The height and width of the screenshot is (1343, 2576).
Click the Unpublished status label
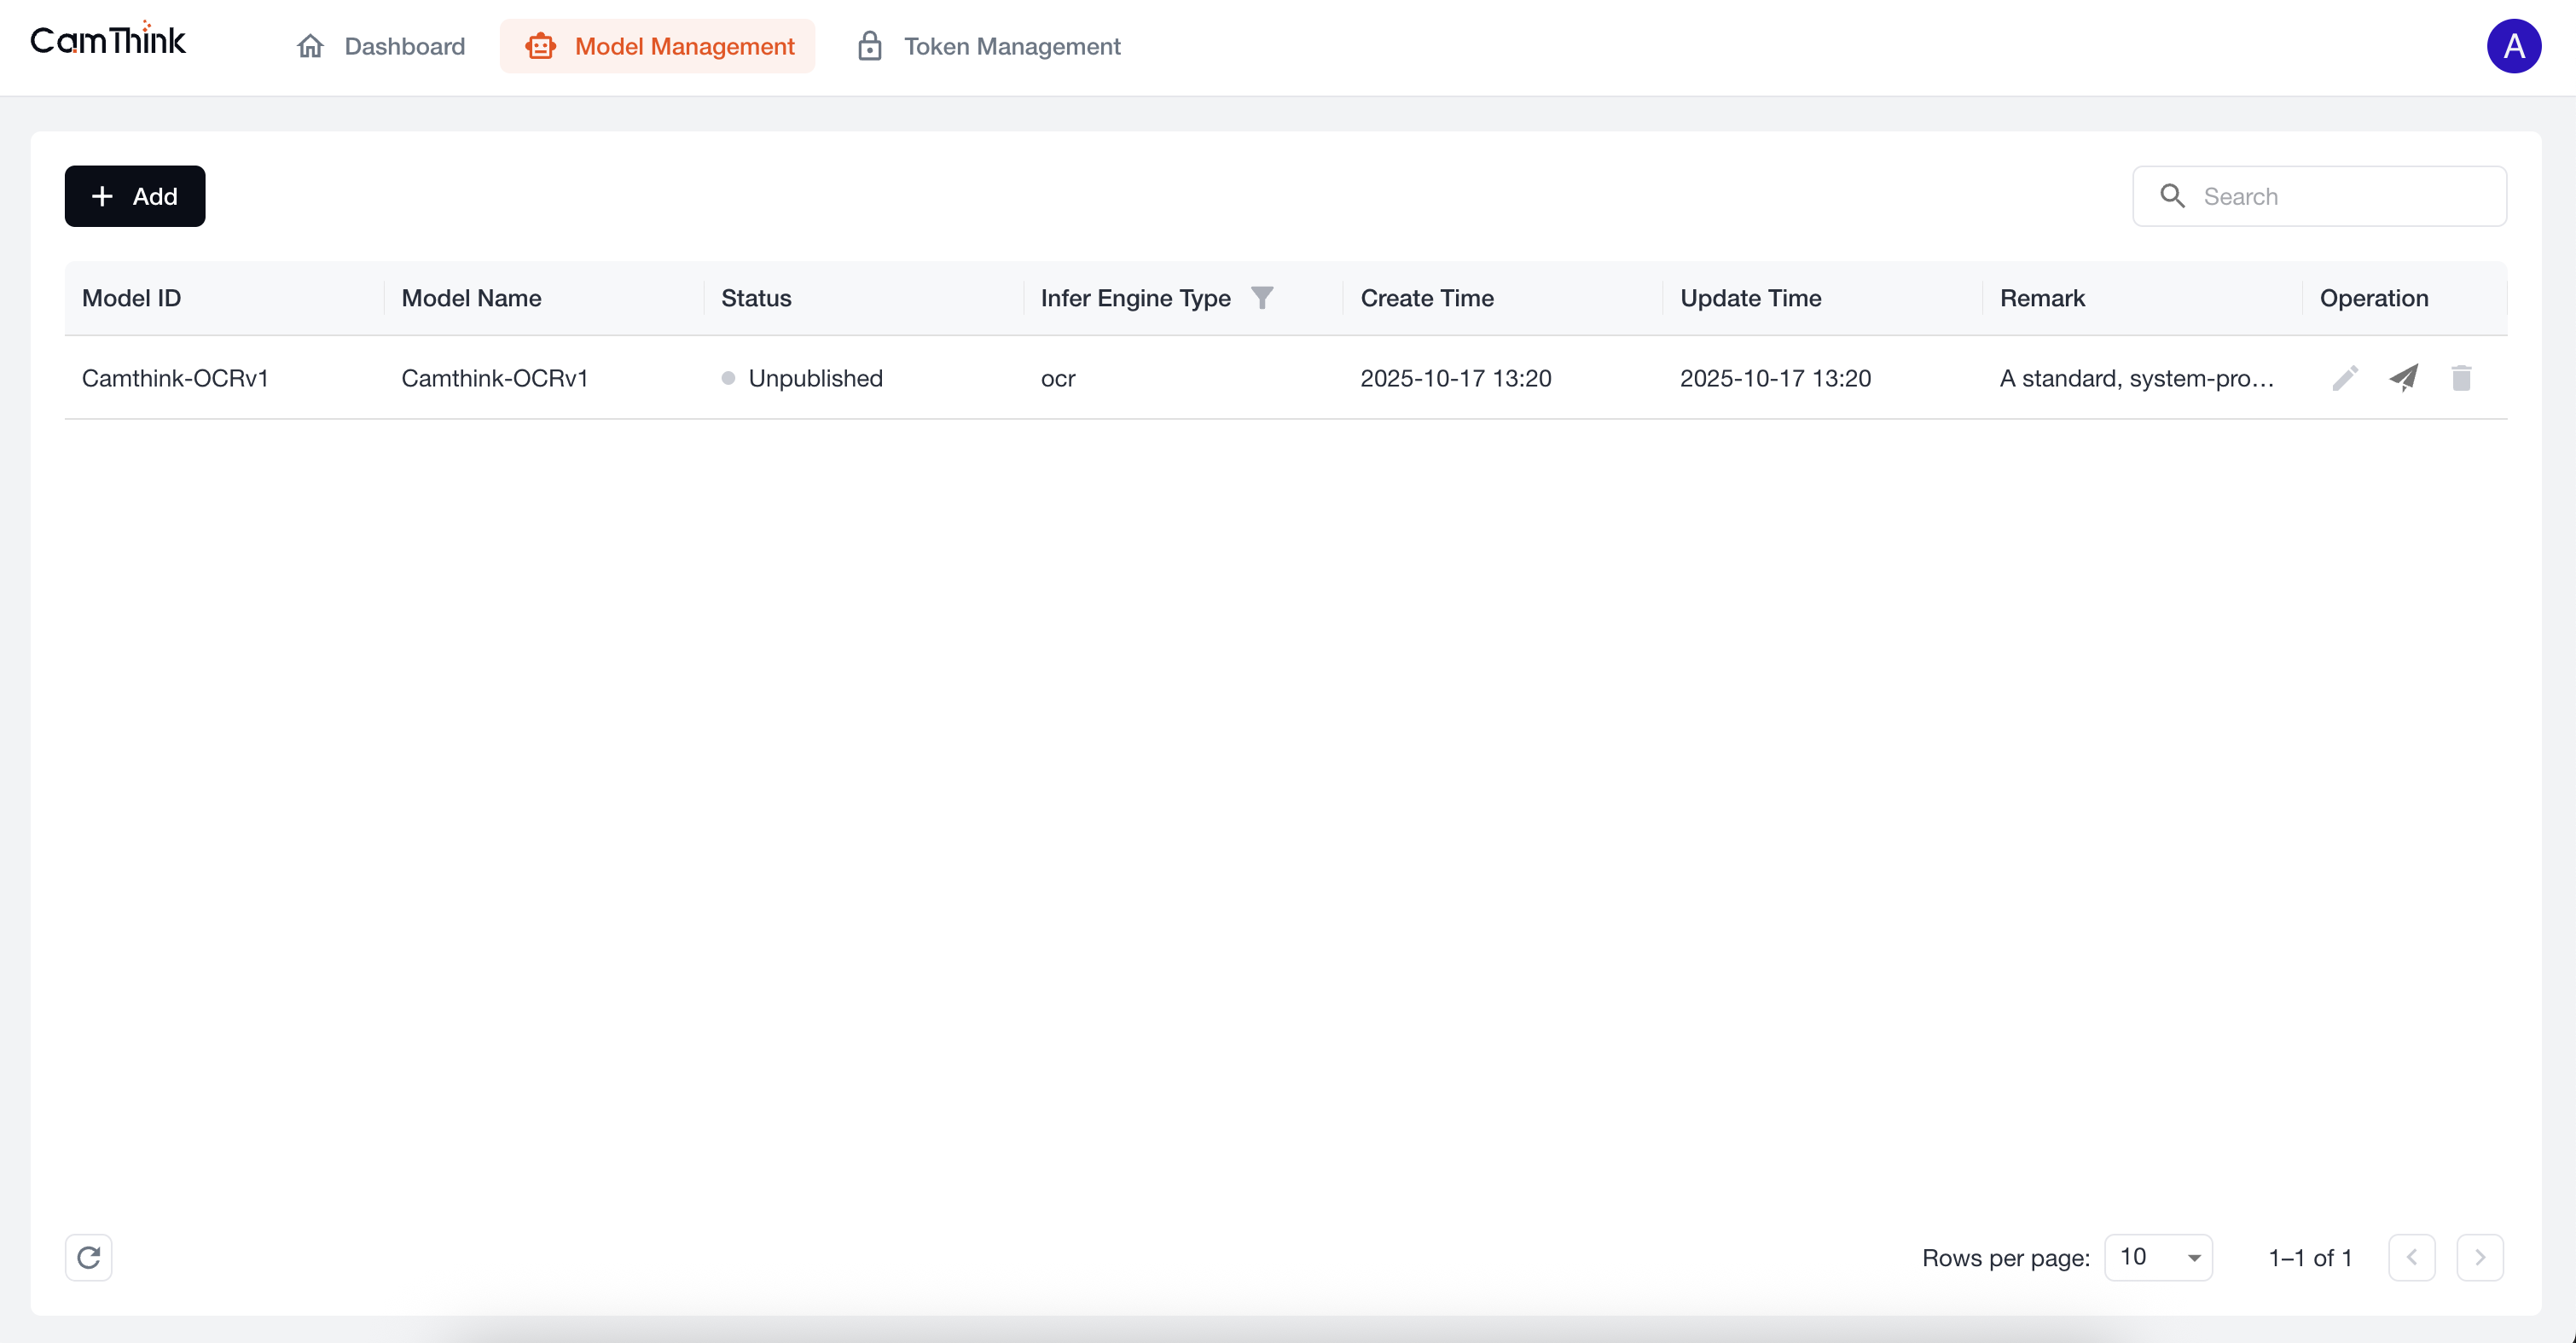(815, 378)
